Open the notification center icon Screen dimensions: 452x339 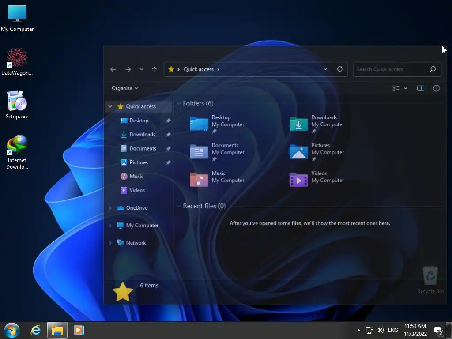438,331
